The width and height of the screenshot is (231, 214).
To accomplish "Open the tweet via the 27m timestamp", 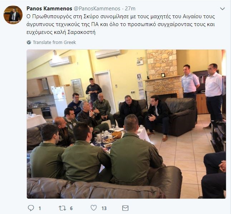I will (x=130, y=9).
